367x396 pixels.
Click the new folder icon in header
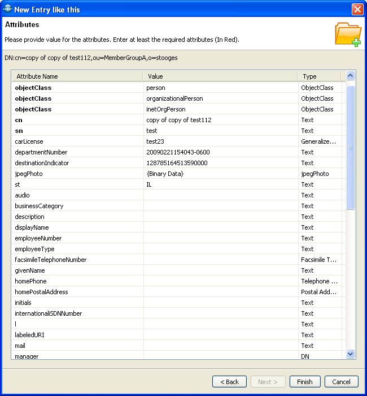(347, 34)
